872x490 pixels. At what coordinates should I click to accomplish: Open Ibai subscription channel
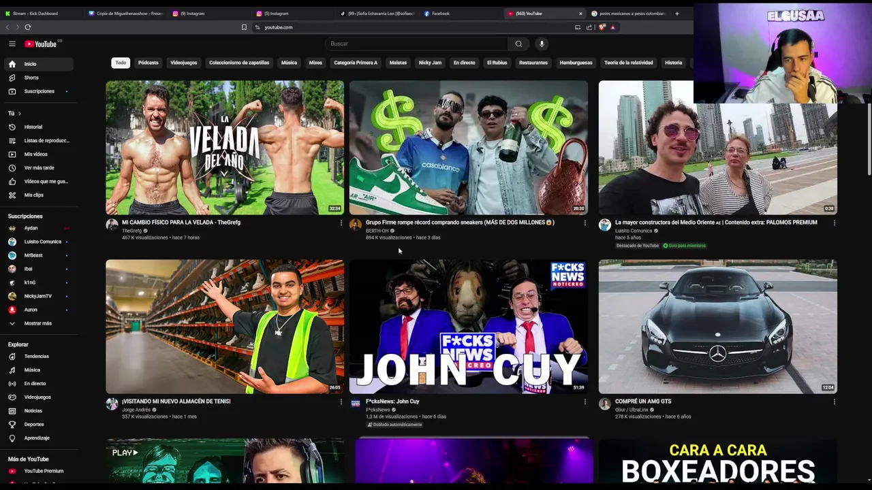coord(37,269)
